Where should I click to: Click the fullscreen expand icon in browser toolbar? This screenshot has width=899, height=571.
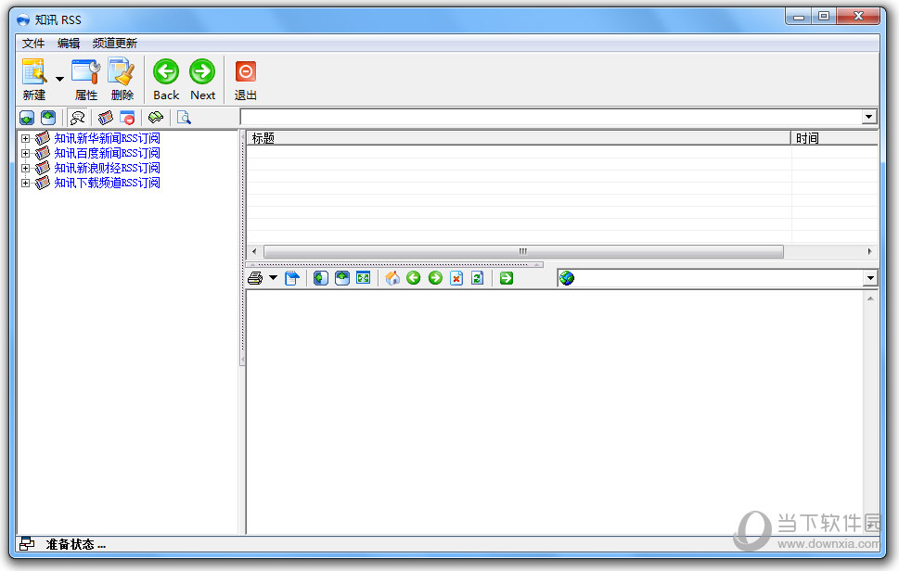pyautogui.click(x=364, y=278)
